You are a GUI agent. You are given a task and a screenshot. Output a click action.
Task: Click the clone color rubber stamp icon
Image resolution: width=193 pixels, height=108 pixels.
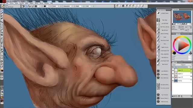191,53
